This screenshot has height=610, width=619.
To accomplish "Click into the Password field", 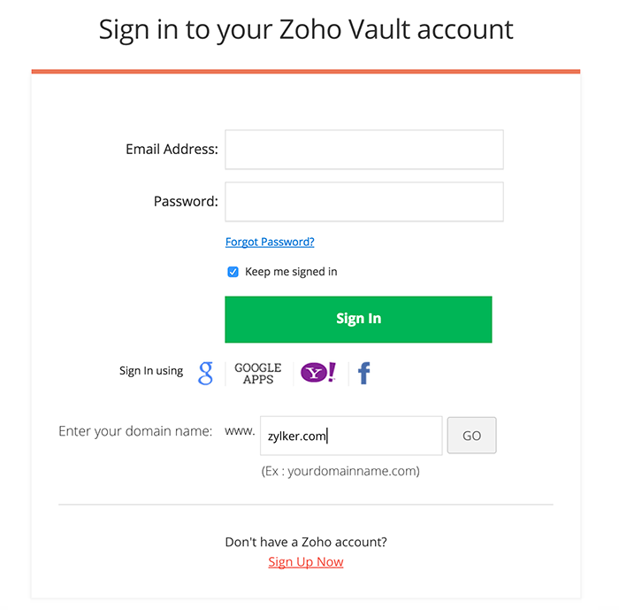I will [364, 202].
